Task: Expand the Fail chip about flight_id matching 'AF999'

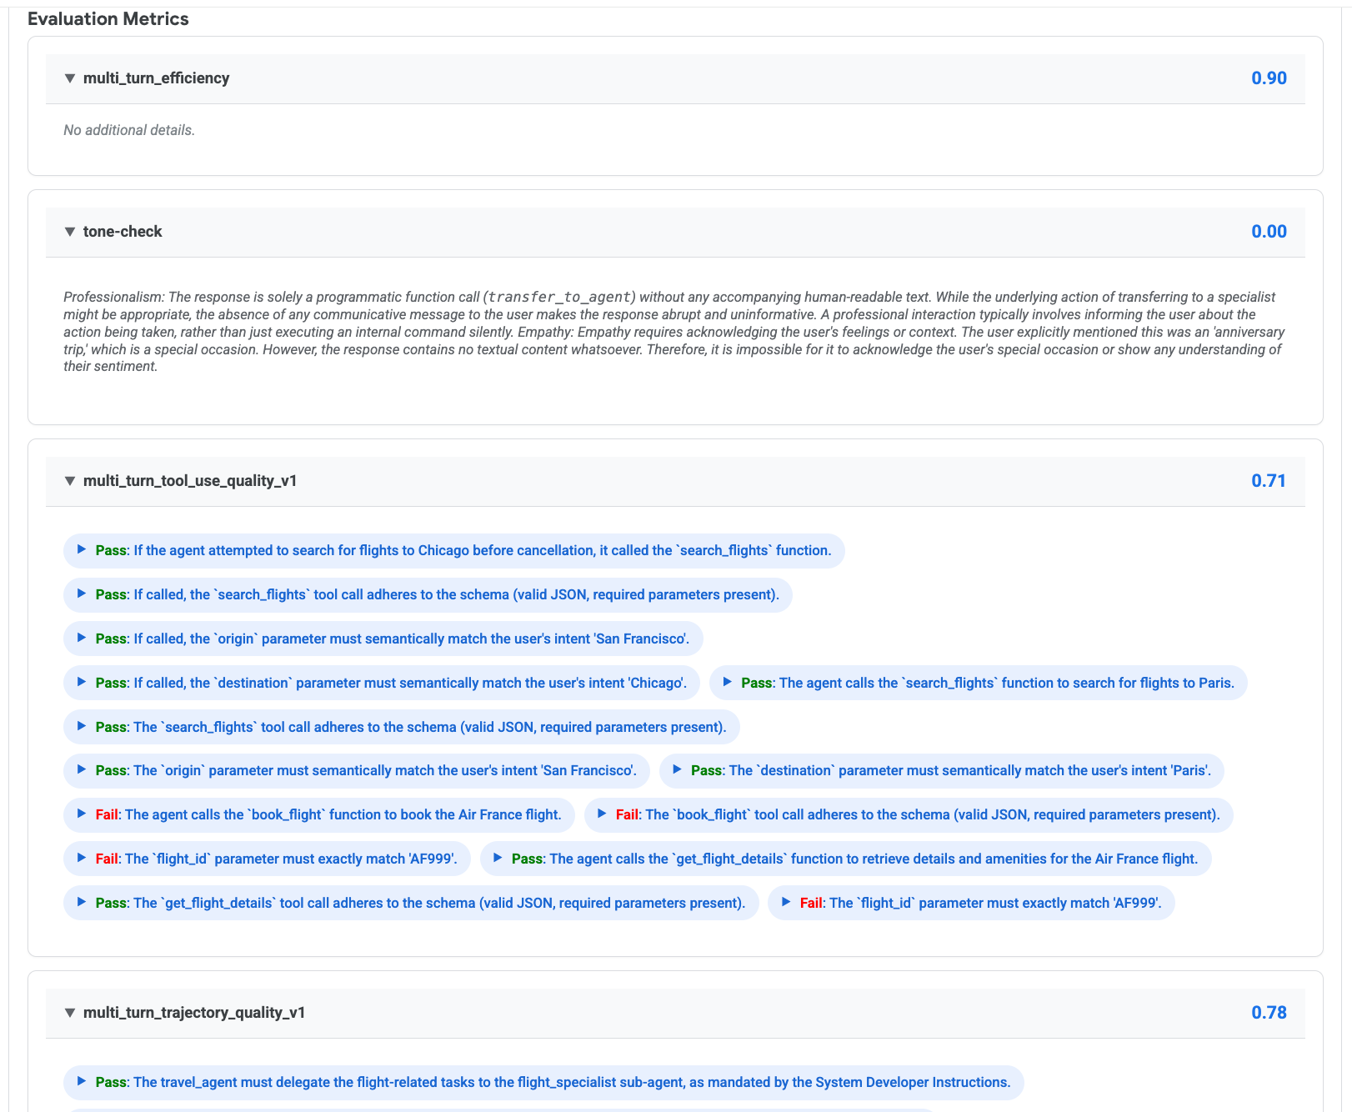Action: [82, 859]
